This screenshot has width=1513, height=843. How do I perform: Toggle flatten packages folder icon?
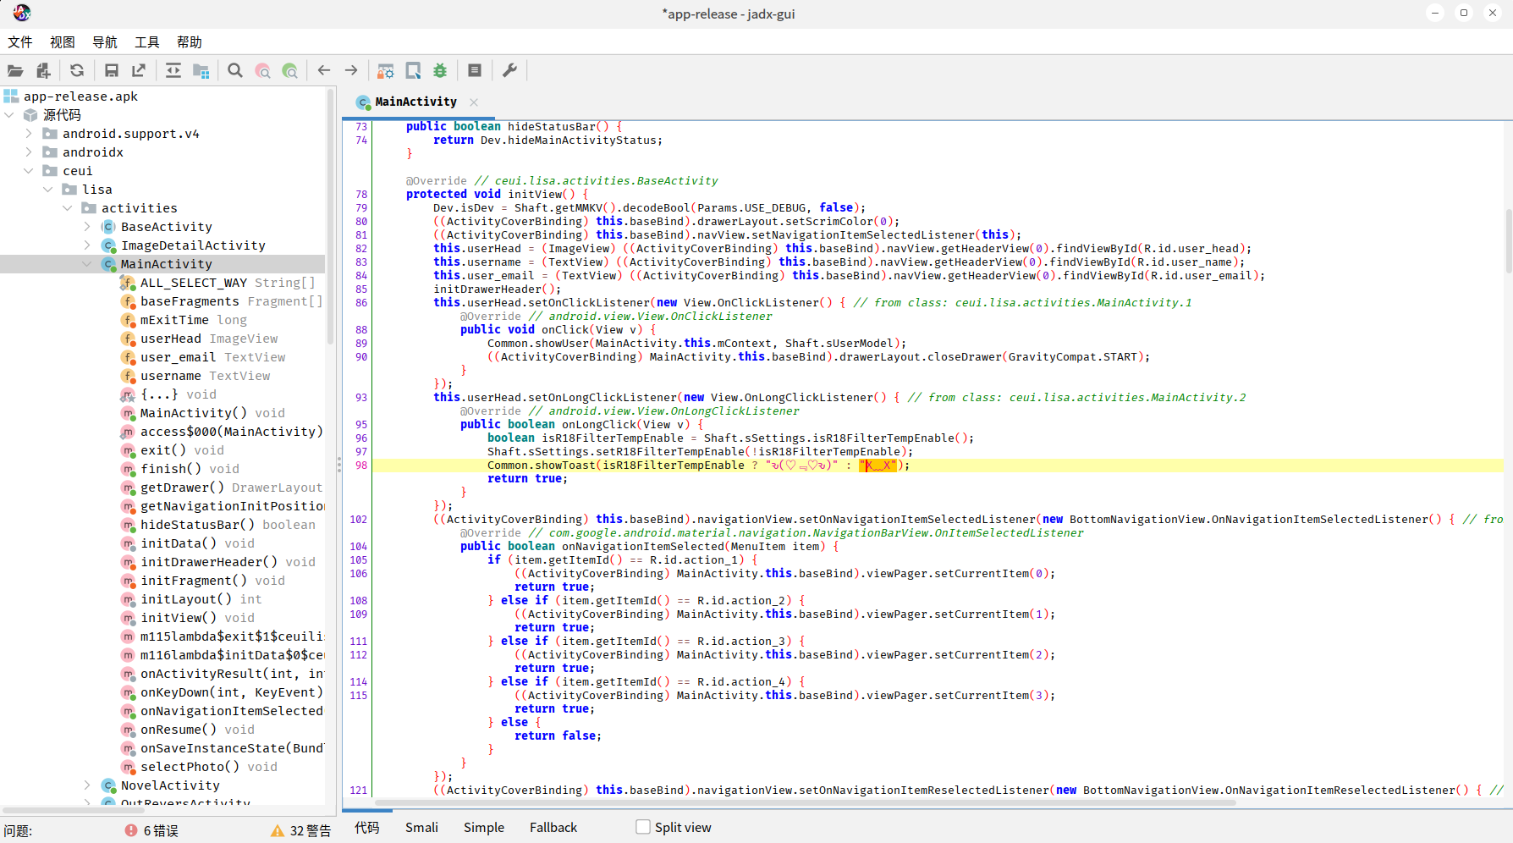201,71
